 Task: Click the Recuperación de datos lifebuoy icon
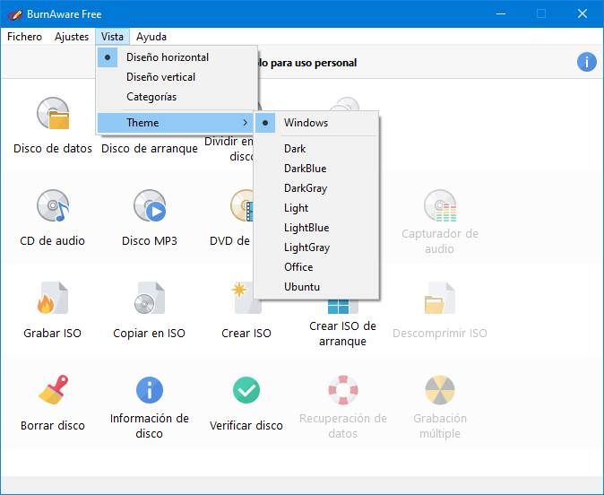(x=343, y=390)
